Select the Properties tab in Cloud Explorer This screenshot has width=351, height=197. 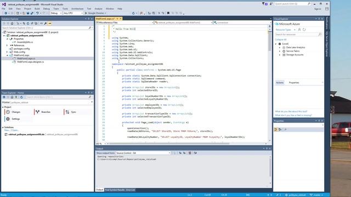[294, 83]
